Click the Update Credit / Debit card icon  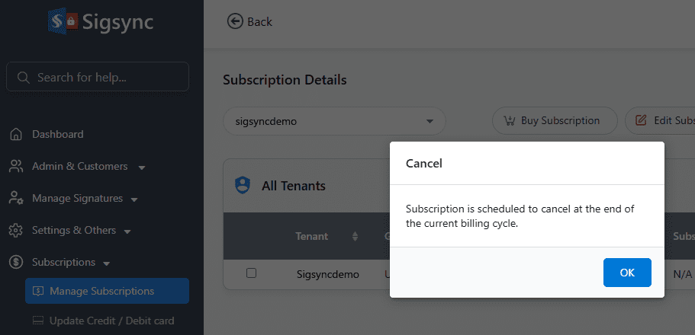pos(37,321)
